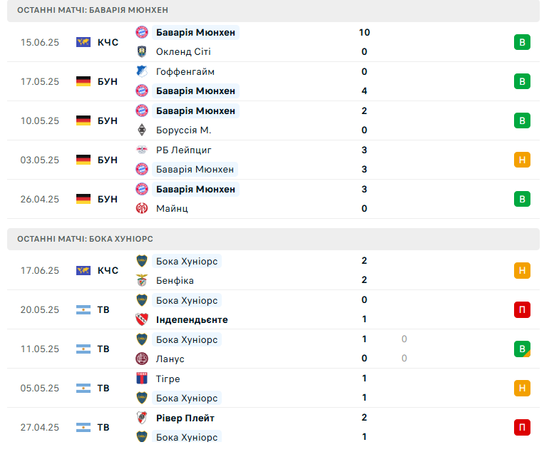Click the RB Leipzig logo
Image resolution: width=549 pixels, height=452 pixels.
coord(142,150)
